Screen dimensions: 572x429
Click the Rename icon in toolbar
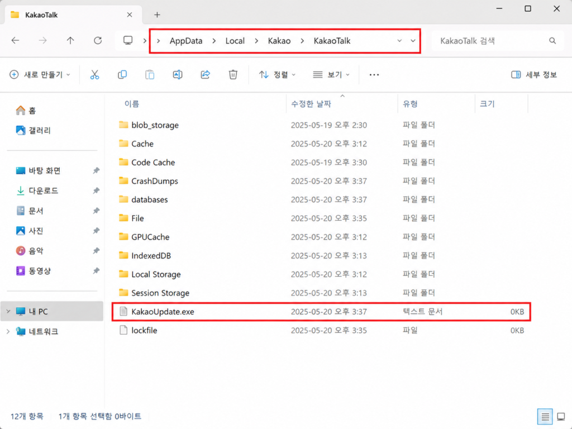(x=178, y=75)
